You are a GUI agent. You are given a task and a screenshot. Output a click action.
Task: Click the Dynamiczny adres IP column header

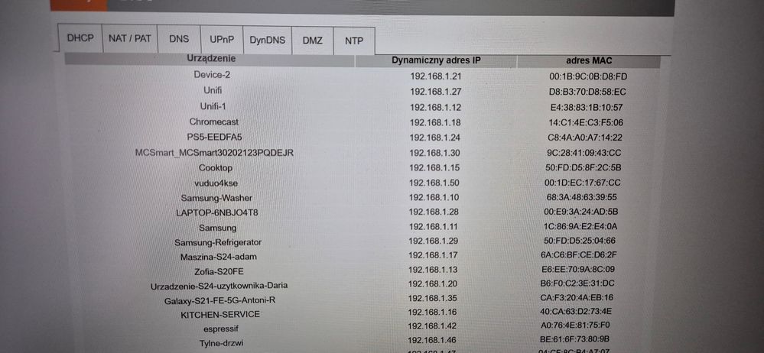[436, 60]
